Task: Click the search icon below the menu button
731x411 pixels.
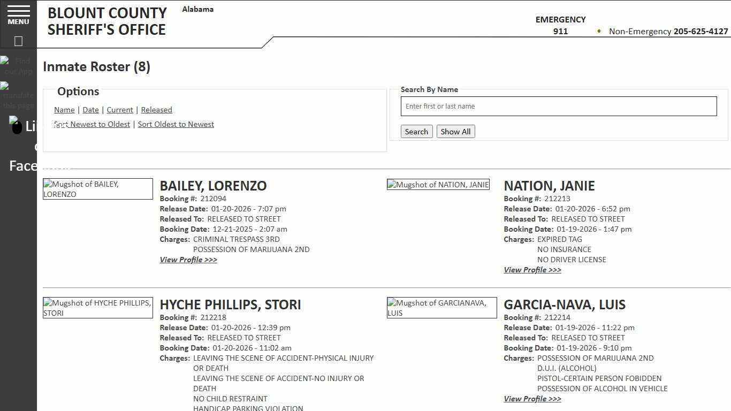Action: (x=18, y=41)
